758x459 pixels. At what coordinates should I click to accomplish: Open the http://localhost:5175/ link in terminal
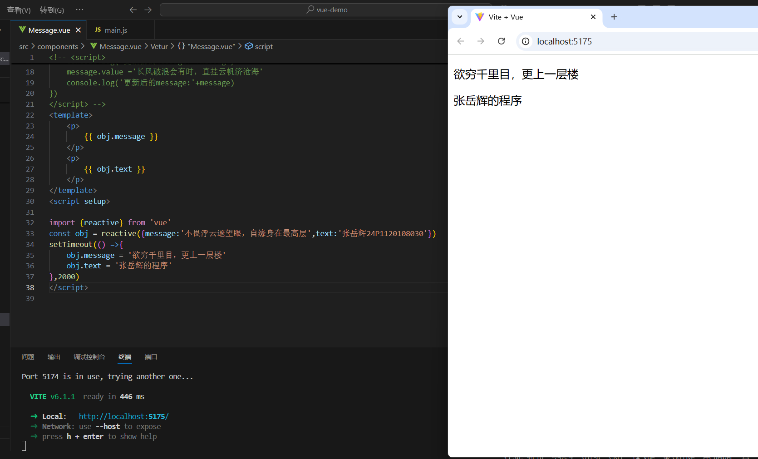point(124,416)
